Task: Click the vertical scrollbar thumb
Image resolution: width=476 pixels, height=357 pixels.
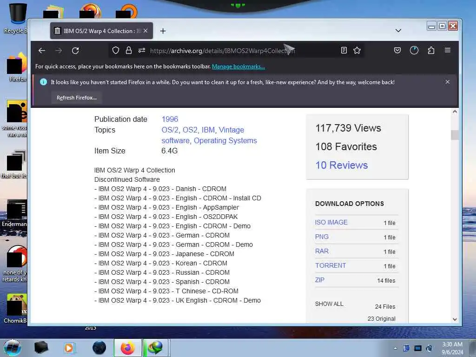Action: click(x=455, y=135)
